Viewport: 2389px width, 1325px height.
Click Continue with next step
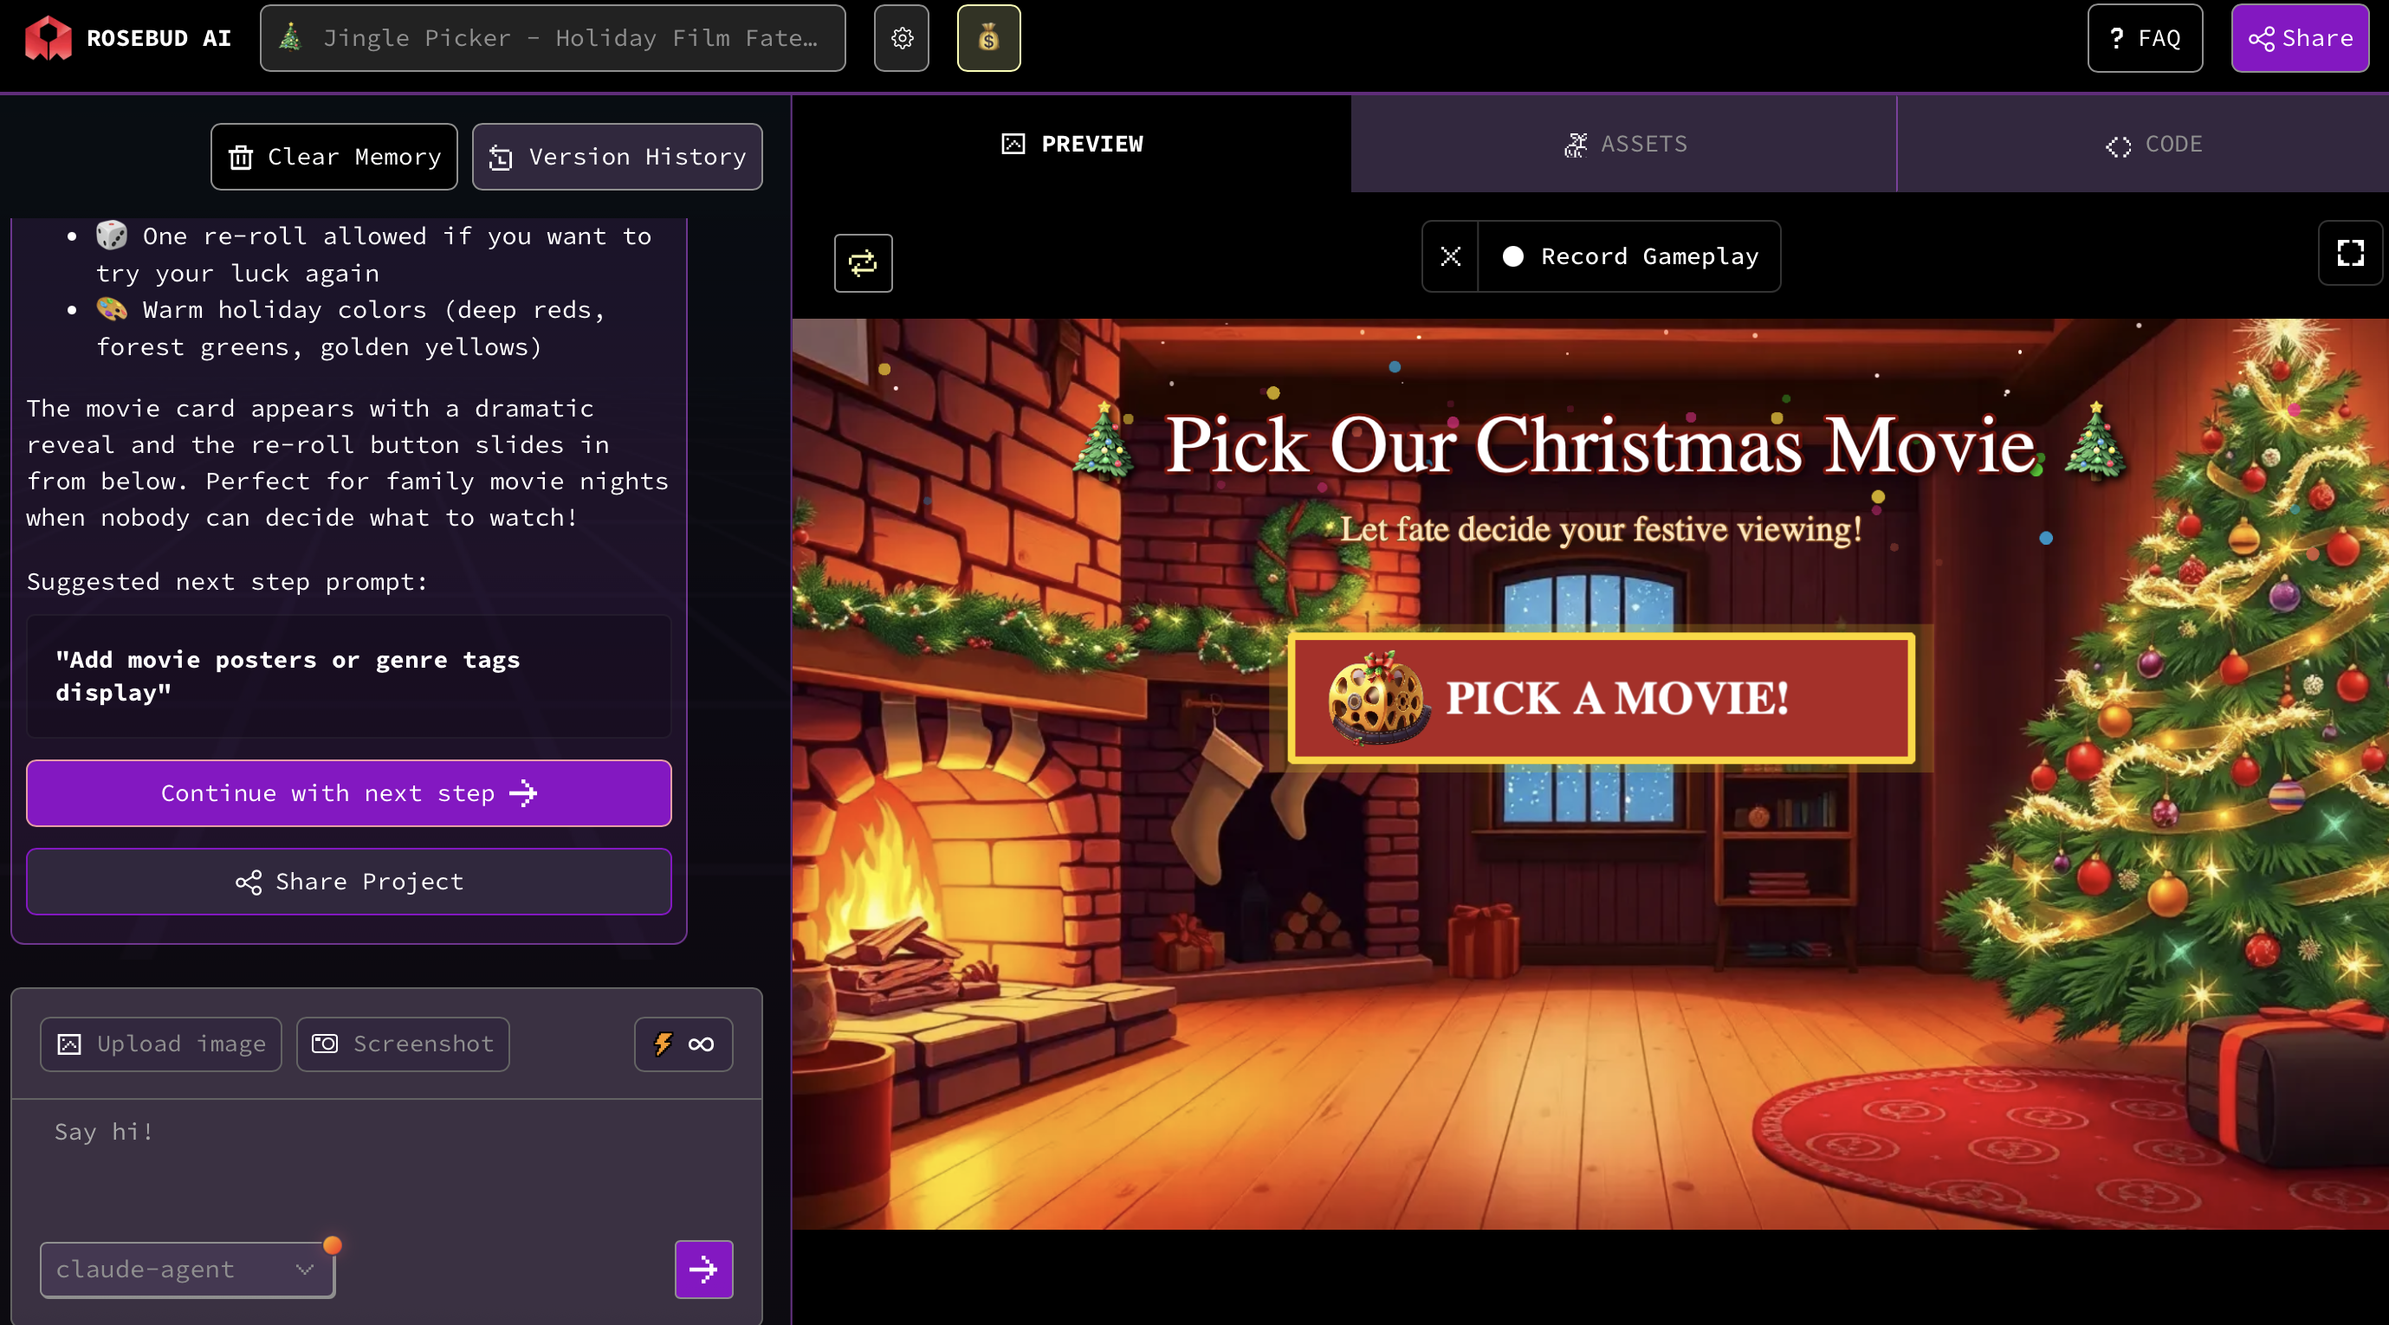coord(349,792)
